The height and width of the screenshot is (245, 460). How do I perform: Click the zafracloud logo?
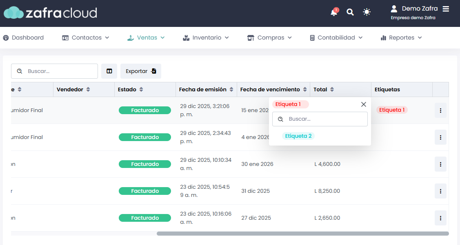51,13
